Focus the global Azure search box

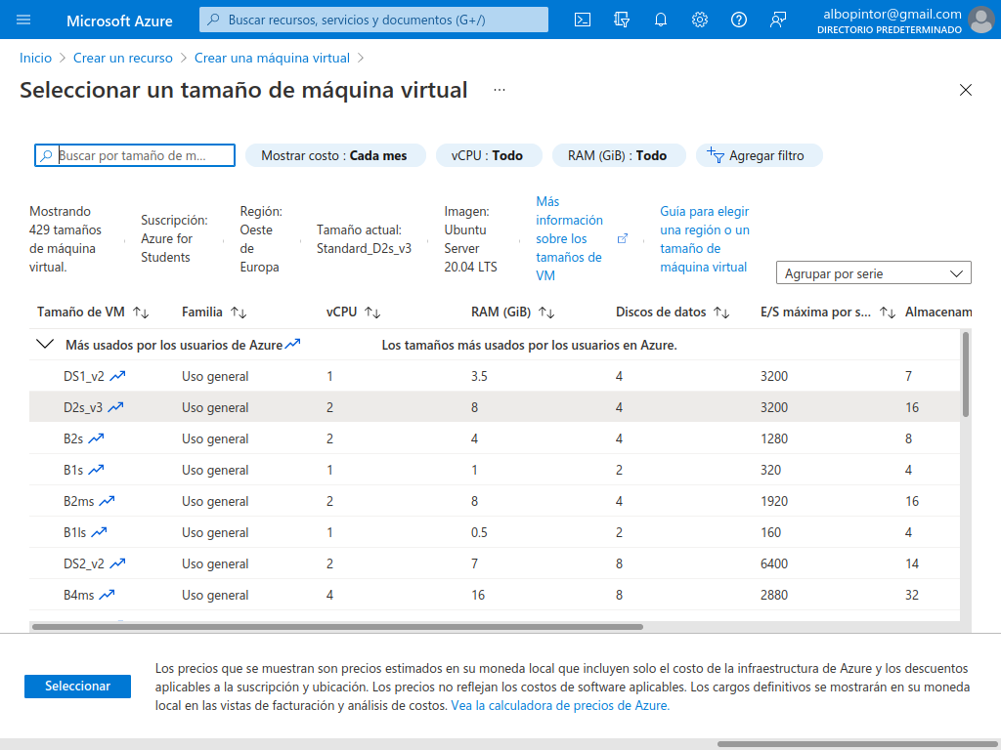(x=373, y=20)
